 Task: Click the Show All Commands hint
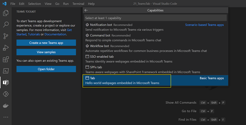[181, 103]
